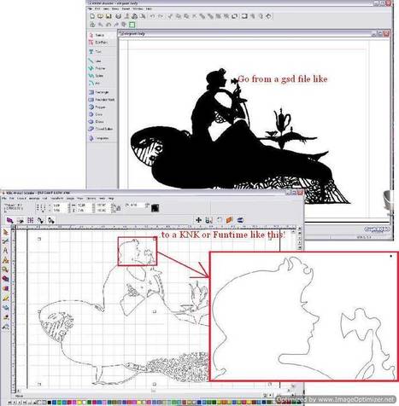The width and height of the screenshot is (399, 406).
Task: Click the inner document title bar in RoboMaster
Action: click(x=254, y=33)
